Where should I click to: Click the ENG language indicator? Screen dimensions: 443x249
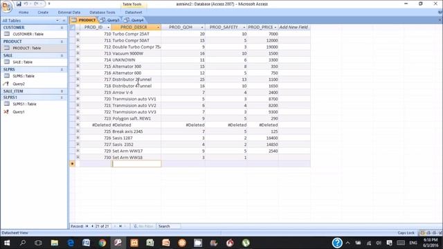(x=413, y=243)
